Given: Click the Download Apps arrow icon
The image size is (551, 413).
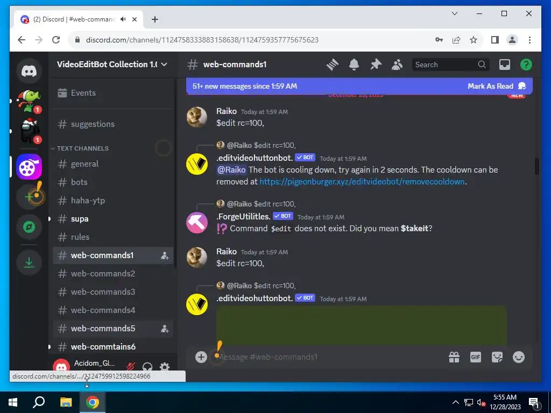Looking at the screenshot, I should click(x=29, y=262).
